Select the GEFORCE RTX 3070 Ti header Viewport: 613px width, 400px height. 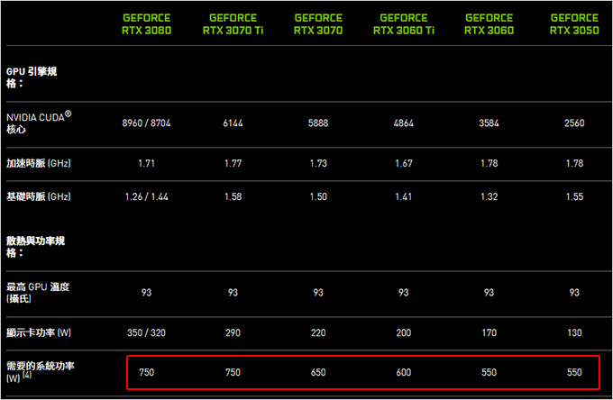[233, 24]
